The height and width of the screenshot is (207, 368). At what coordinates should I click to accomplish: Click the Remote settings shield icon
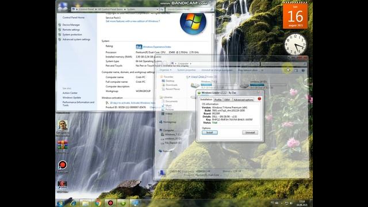click(60, 30)
